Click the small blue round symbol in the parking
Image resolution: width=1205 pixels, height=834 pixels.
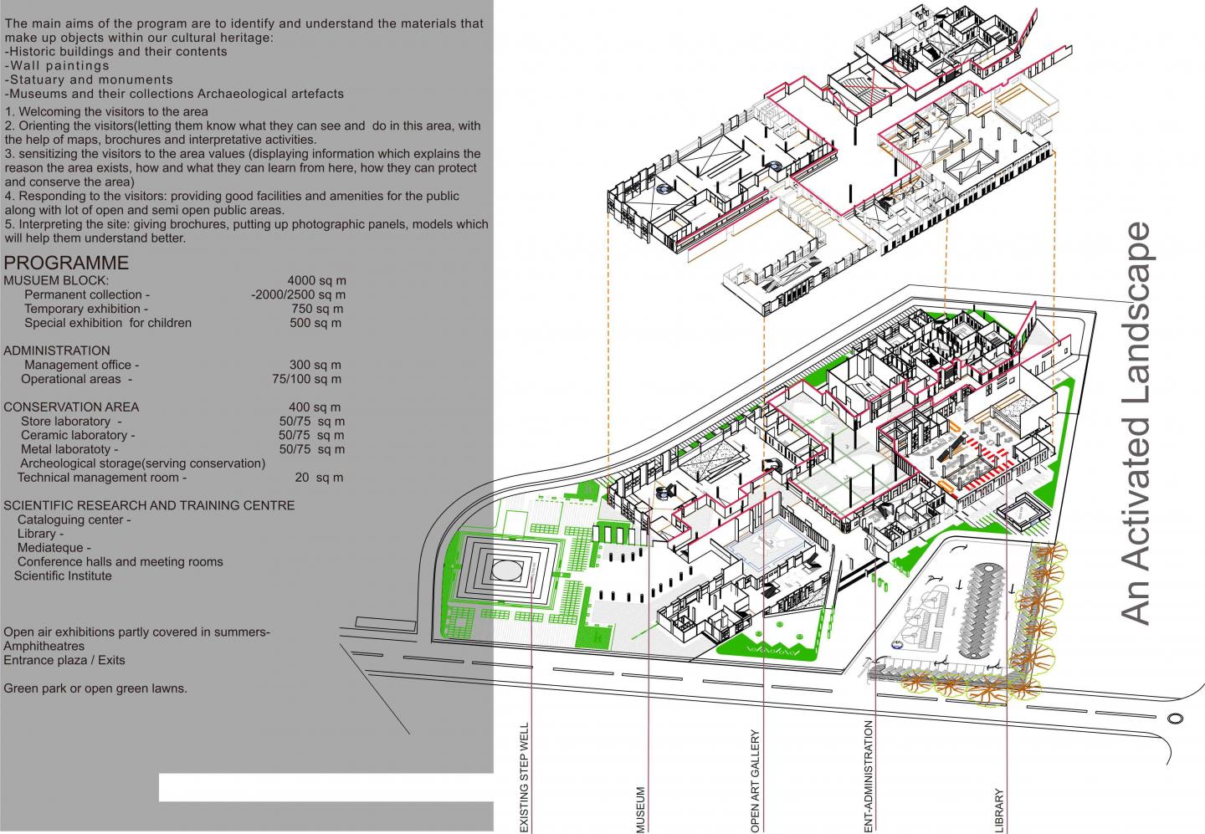(x=897, y=645)
